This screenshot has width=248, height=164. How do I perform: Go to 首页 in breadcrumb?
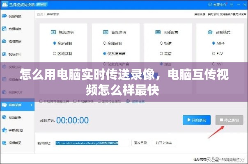click(40, 14)
